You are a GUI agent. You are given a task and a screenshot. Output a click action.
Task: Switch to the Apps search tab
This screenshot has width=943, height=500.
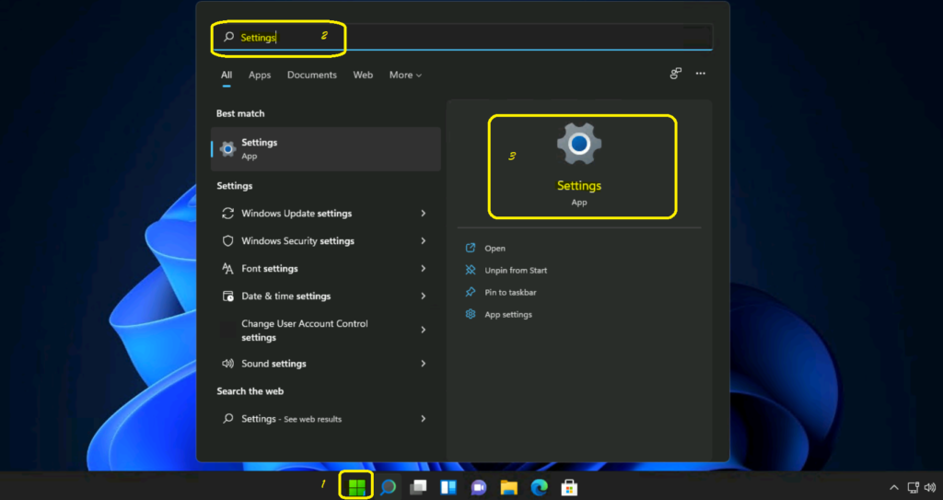(x=260, y=76)
